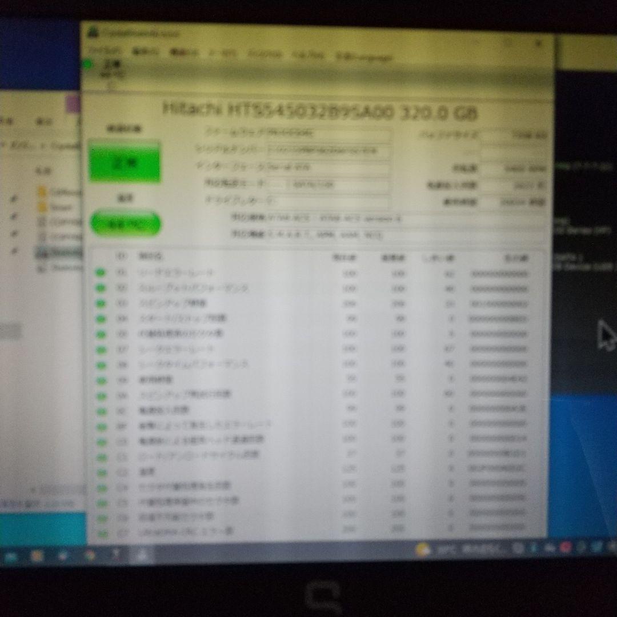Select the 01 read error rate attribute name
617x617 pixels.
click(175, 273)
